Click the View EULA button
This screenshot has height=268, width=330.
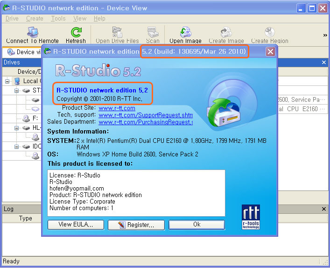click(x=76, y=225)
